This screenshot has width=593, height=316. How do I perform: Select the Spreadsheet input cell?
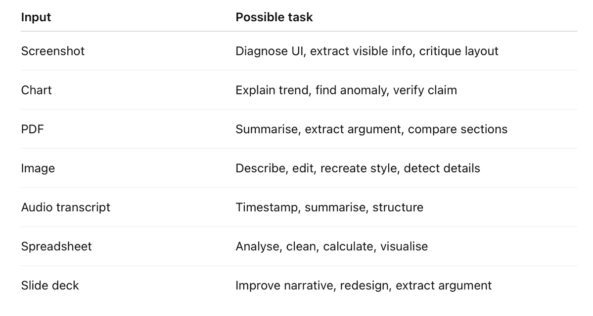click(56, 246)
